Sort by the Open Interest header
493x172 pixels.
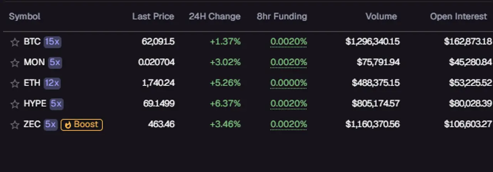(458, 17)
